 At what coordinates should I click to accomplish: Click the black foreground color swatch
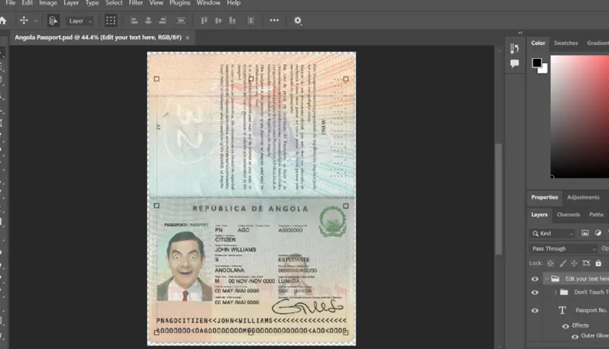(537, 62)
